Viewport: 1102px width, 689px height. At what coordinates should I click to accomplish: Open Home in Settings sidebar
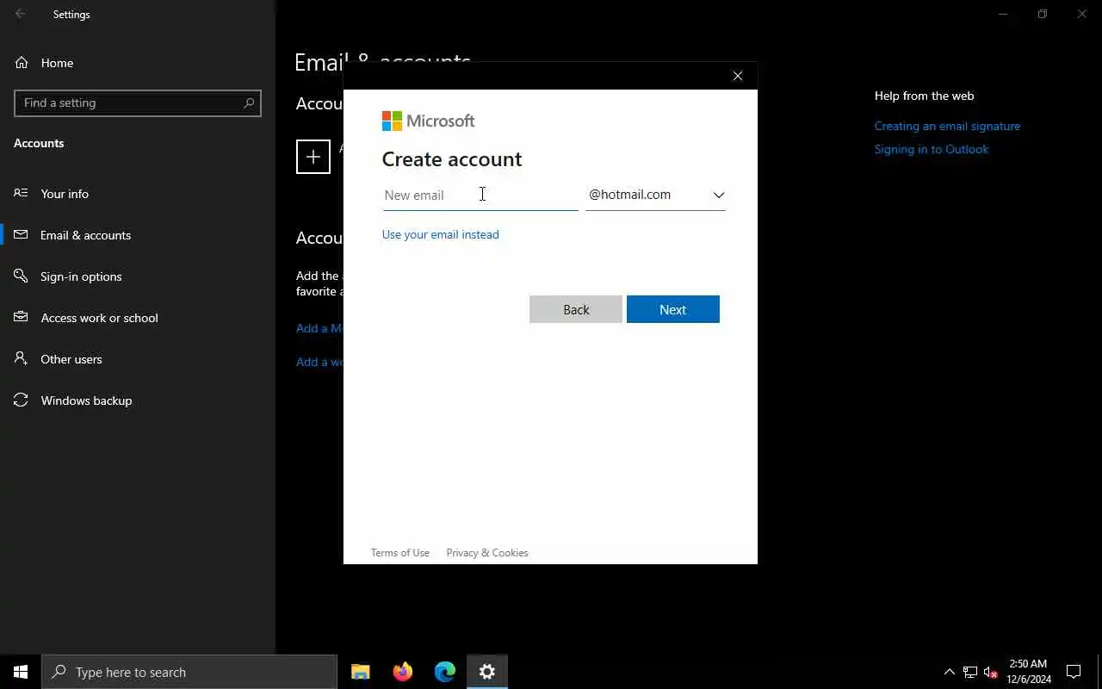(138, 63)
